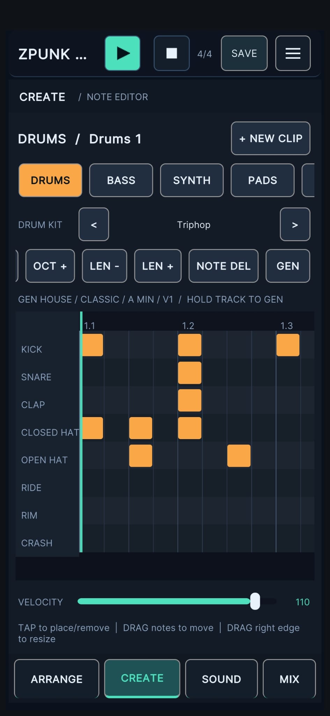Open the MIX bottom tab

click(x=289, y=679)
